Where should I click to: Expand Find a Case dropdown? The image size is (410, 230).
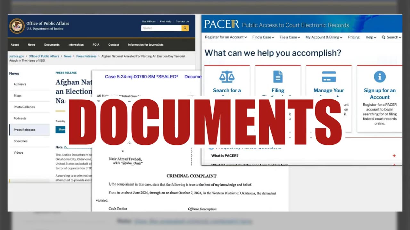(x=263, y=37)
